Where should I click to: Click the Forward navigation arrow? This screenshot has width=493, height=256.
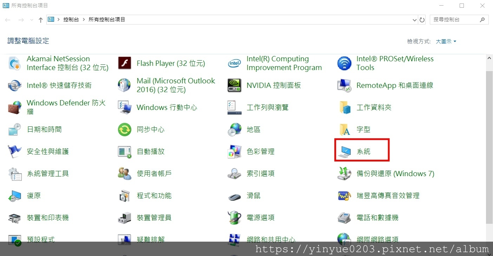pyautogui.click(x=21, y=20)
